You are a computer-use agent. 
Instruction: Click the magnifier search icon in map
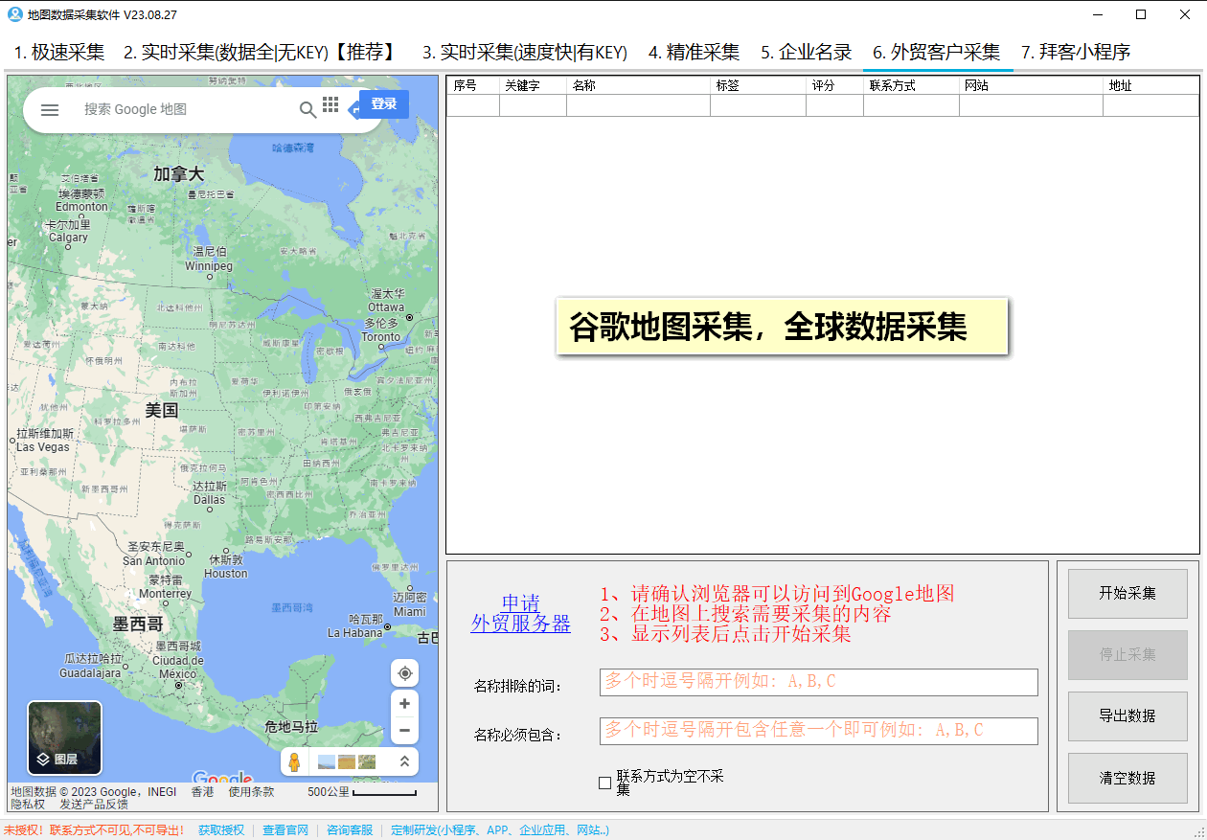307,110
